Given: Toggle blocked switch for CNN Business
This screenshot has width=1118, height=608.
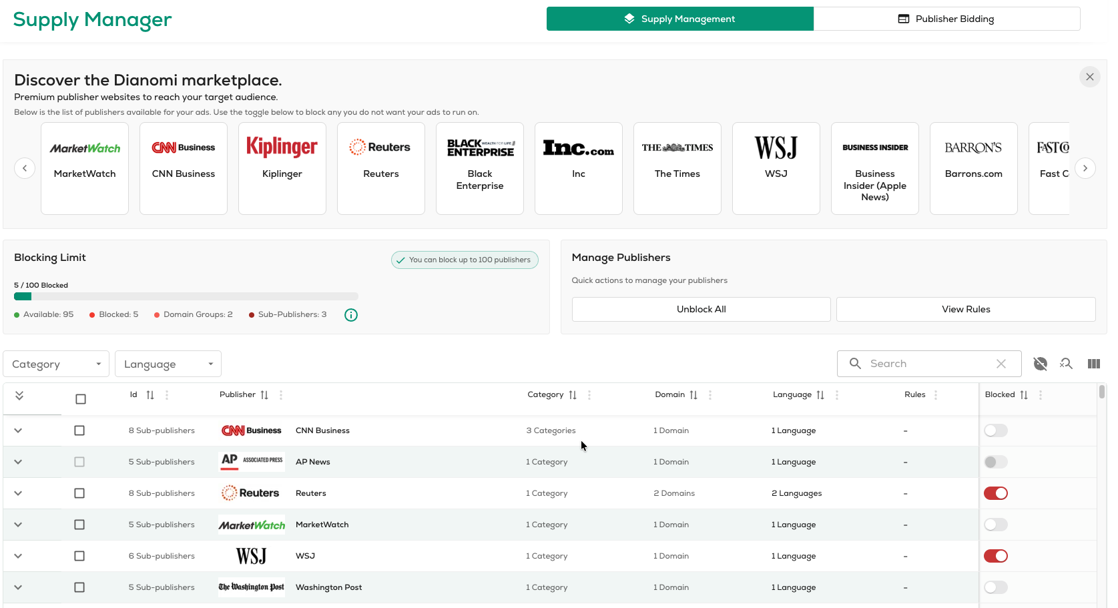Looking at the screenshot, I should pyautogui.click(x=996, y=430).
